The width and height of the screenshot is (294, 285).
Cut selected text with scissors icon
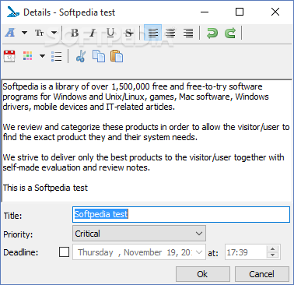click(81, 56)
